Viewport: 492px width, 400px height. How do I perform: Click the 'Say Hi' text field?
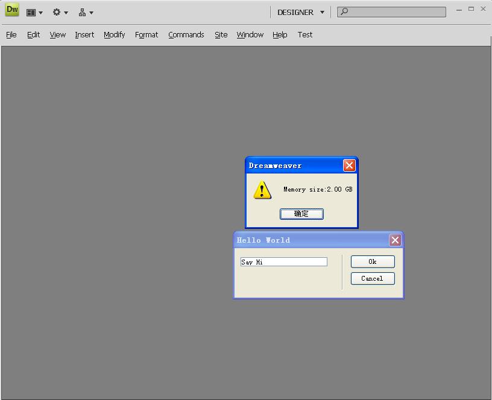tap(283, 262)
